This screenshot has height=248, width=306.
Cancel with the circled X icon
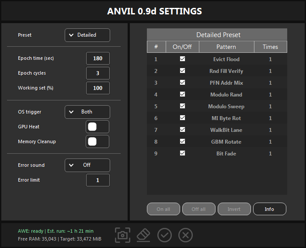(x=185, y=235)
